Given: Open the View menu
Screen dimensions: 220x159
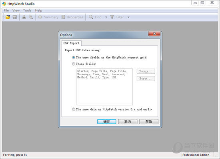Looking at the screenshot, I should click(x=16, y=10).
